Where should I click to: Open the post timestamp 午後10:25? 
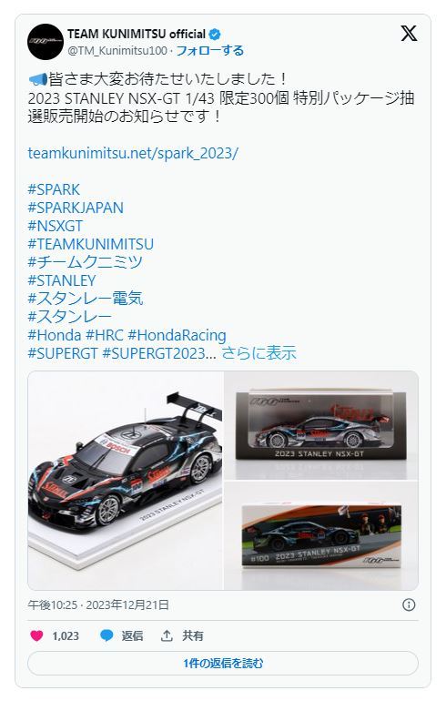click(x=53, y=604)
